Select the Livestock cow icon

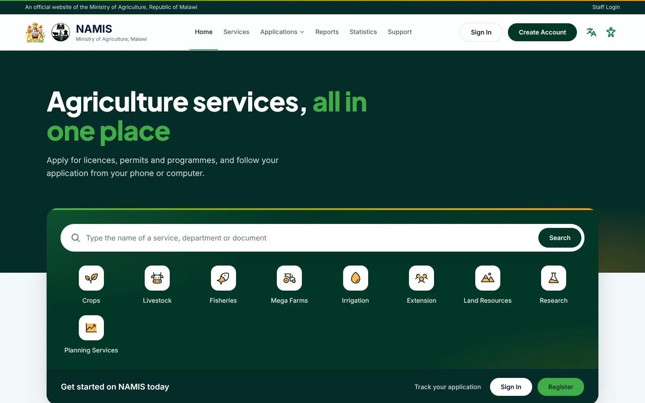pyautogui.click(x=157, y=278)
